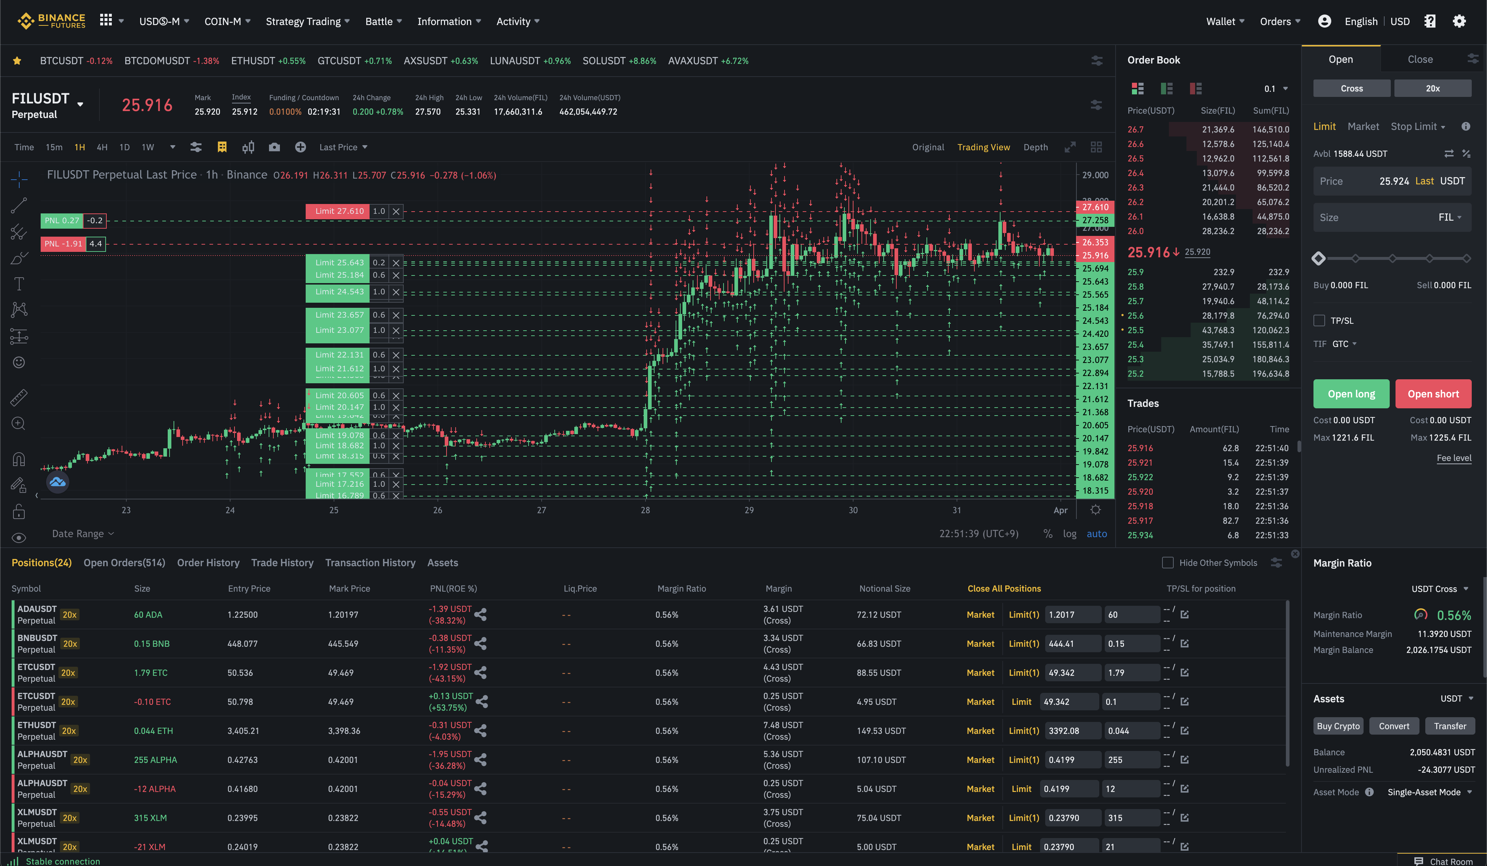Click the Fee level link
The image size is (1487, 866).
pyautogui.click(x=1453, y=458)
